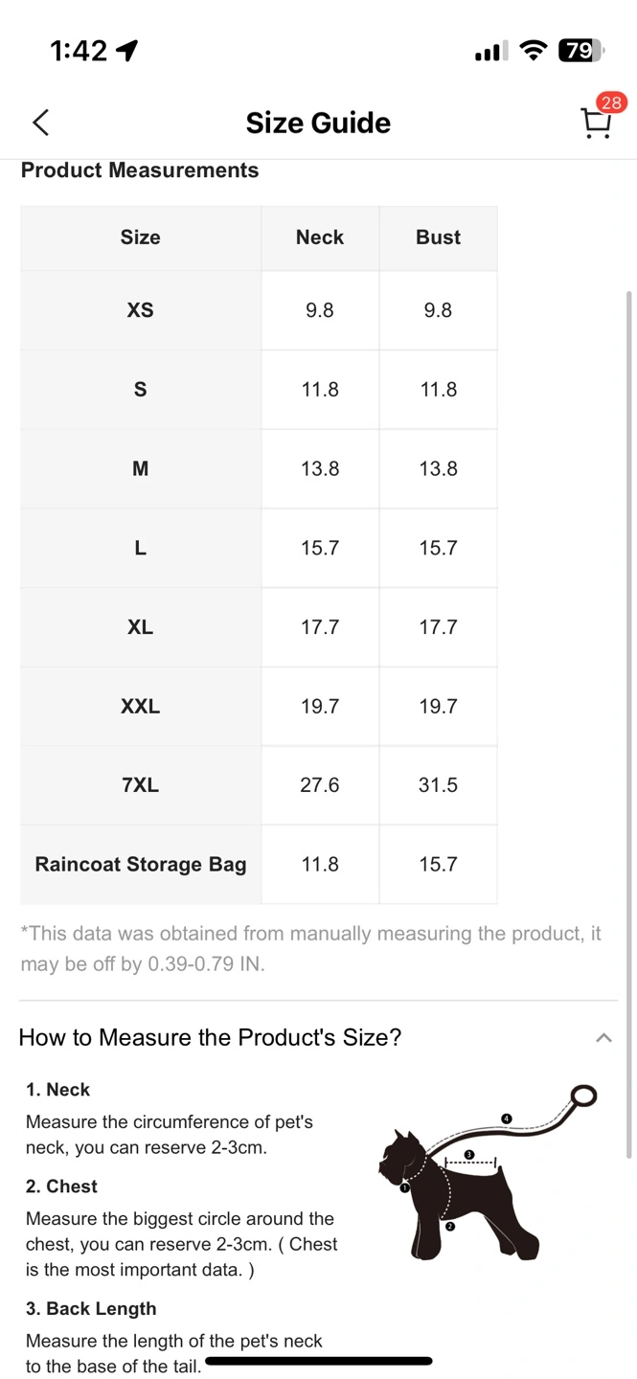Click the dog measurement illustration
This screenshot has width=637, height=1379.
[x=489, y=1172]
